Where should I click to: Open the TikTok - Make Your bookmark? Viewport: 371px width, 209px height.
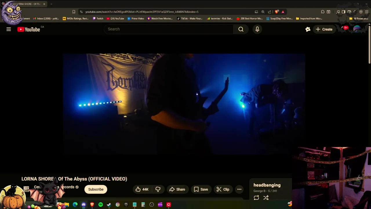[190, 19]
